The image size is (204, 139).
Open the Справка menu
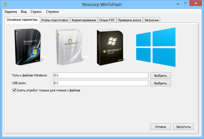click(52, 12)
